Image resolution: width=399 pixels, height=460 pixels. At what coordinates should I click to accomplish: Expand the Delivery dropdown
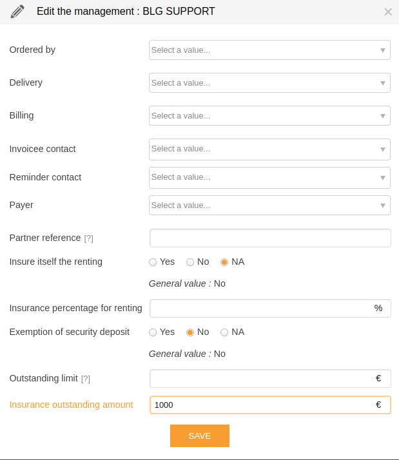click(269, 82)
